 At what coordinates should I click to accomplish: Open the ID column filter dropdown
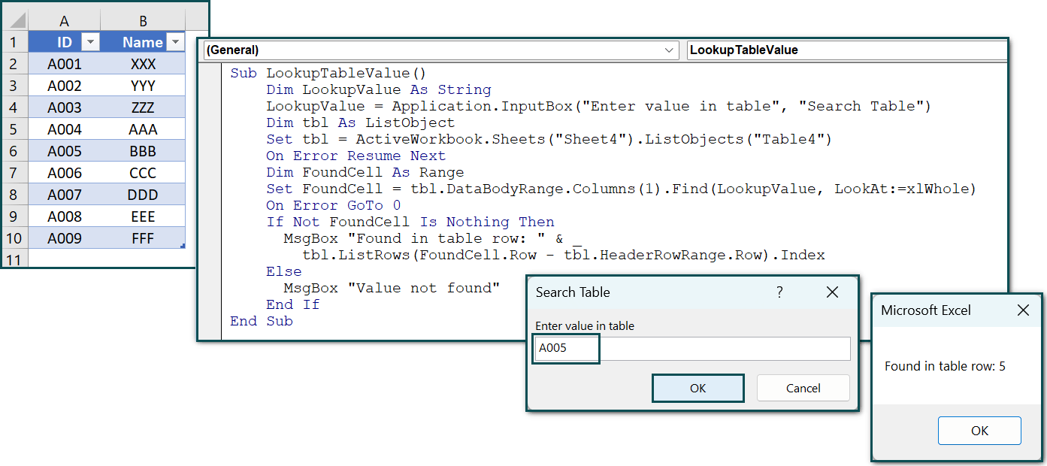(90, 41)
